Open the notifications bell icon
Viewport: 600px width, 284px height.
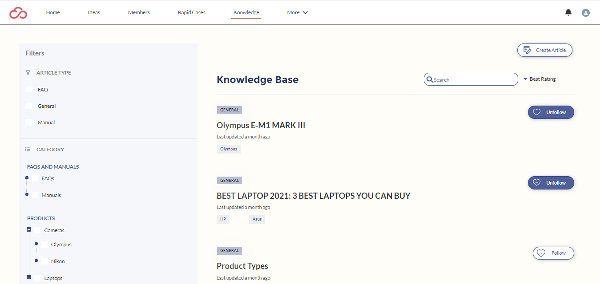(x=568, y=12)
